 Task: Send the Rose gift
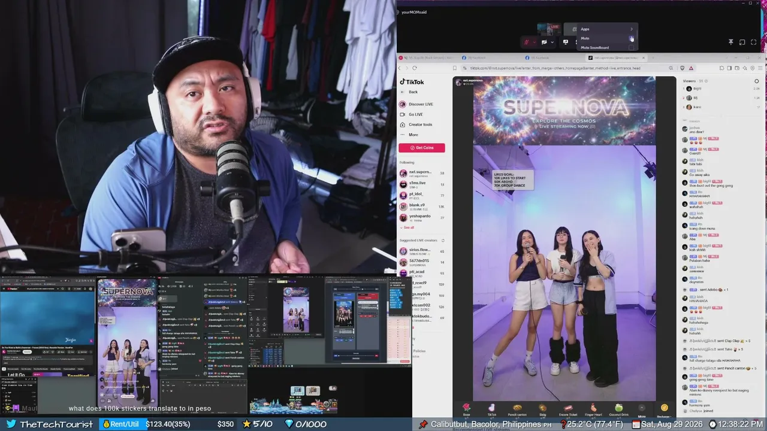point(466,409)
